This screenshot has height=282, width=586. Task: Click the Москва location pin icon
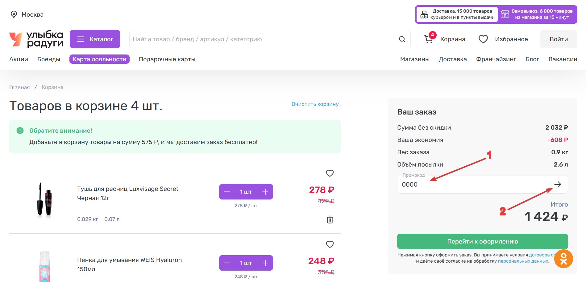[14, 14]
